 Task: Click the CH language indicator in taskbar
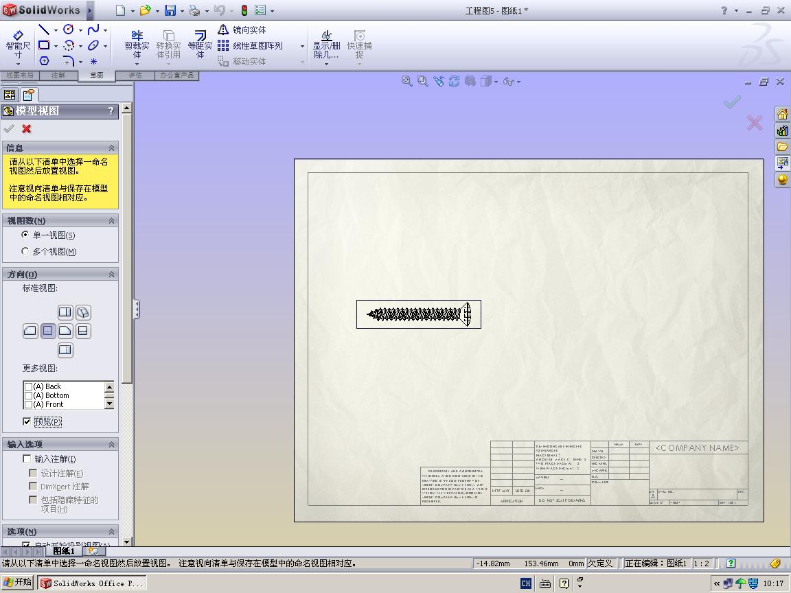pos(526,583)
